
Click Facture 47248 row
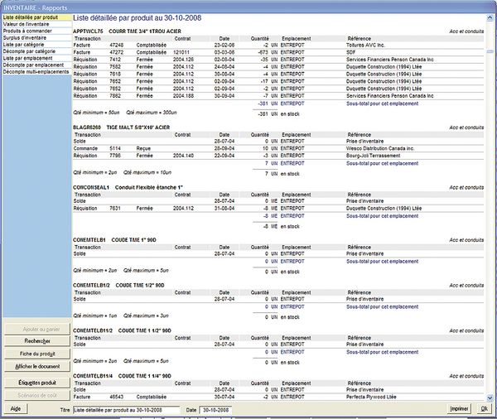coord(278,46)
